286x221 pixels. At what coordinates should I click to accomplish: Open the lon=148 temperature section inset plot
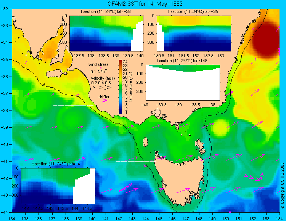pyautogui.click(x=183, y=83)
